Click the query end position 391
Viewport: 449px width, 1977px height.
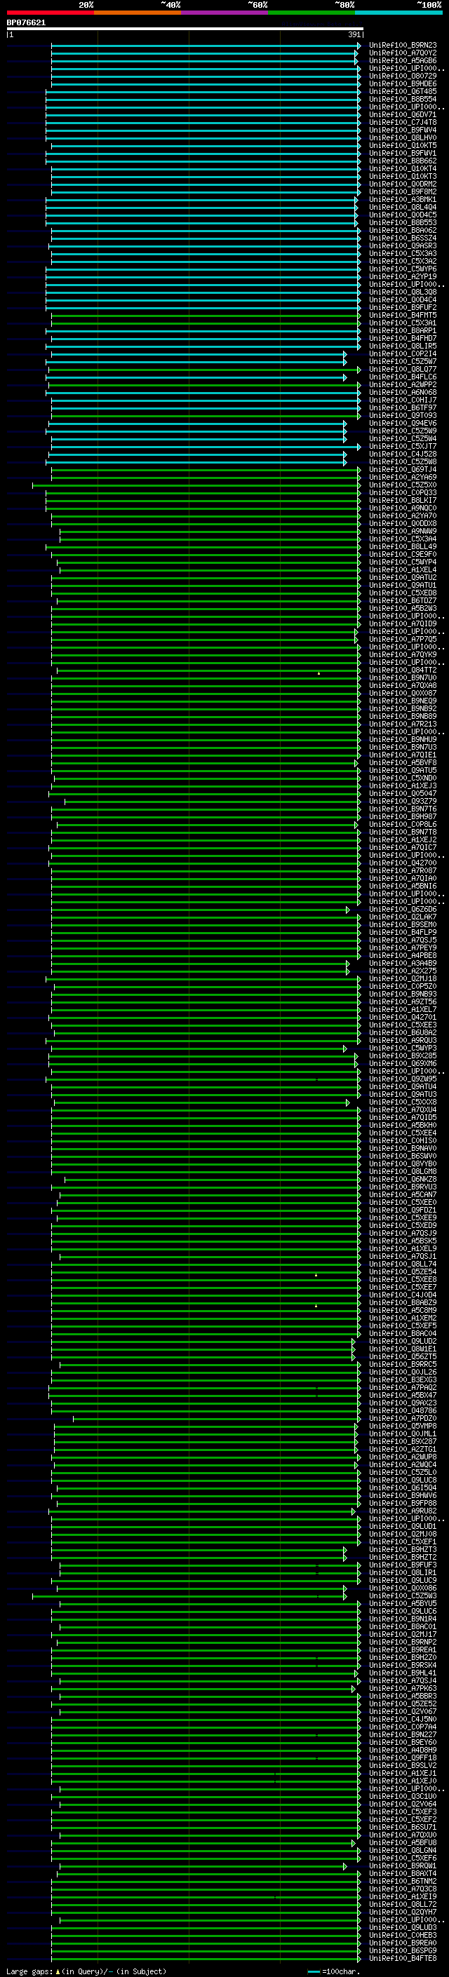[x=354, y=34]
